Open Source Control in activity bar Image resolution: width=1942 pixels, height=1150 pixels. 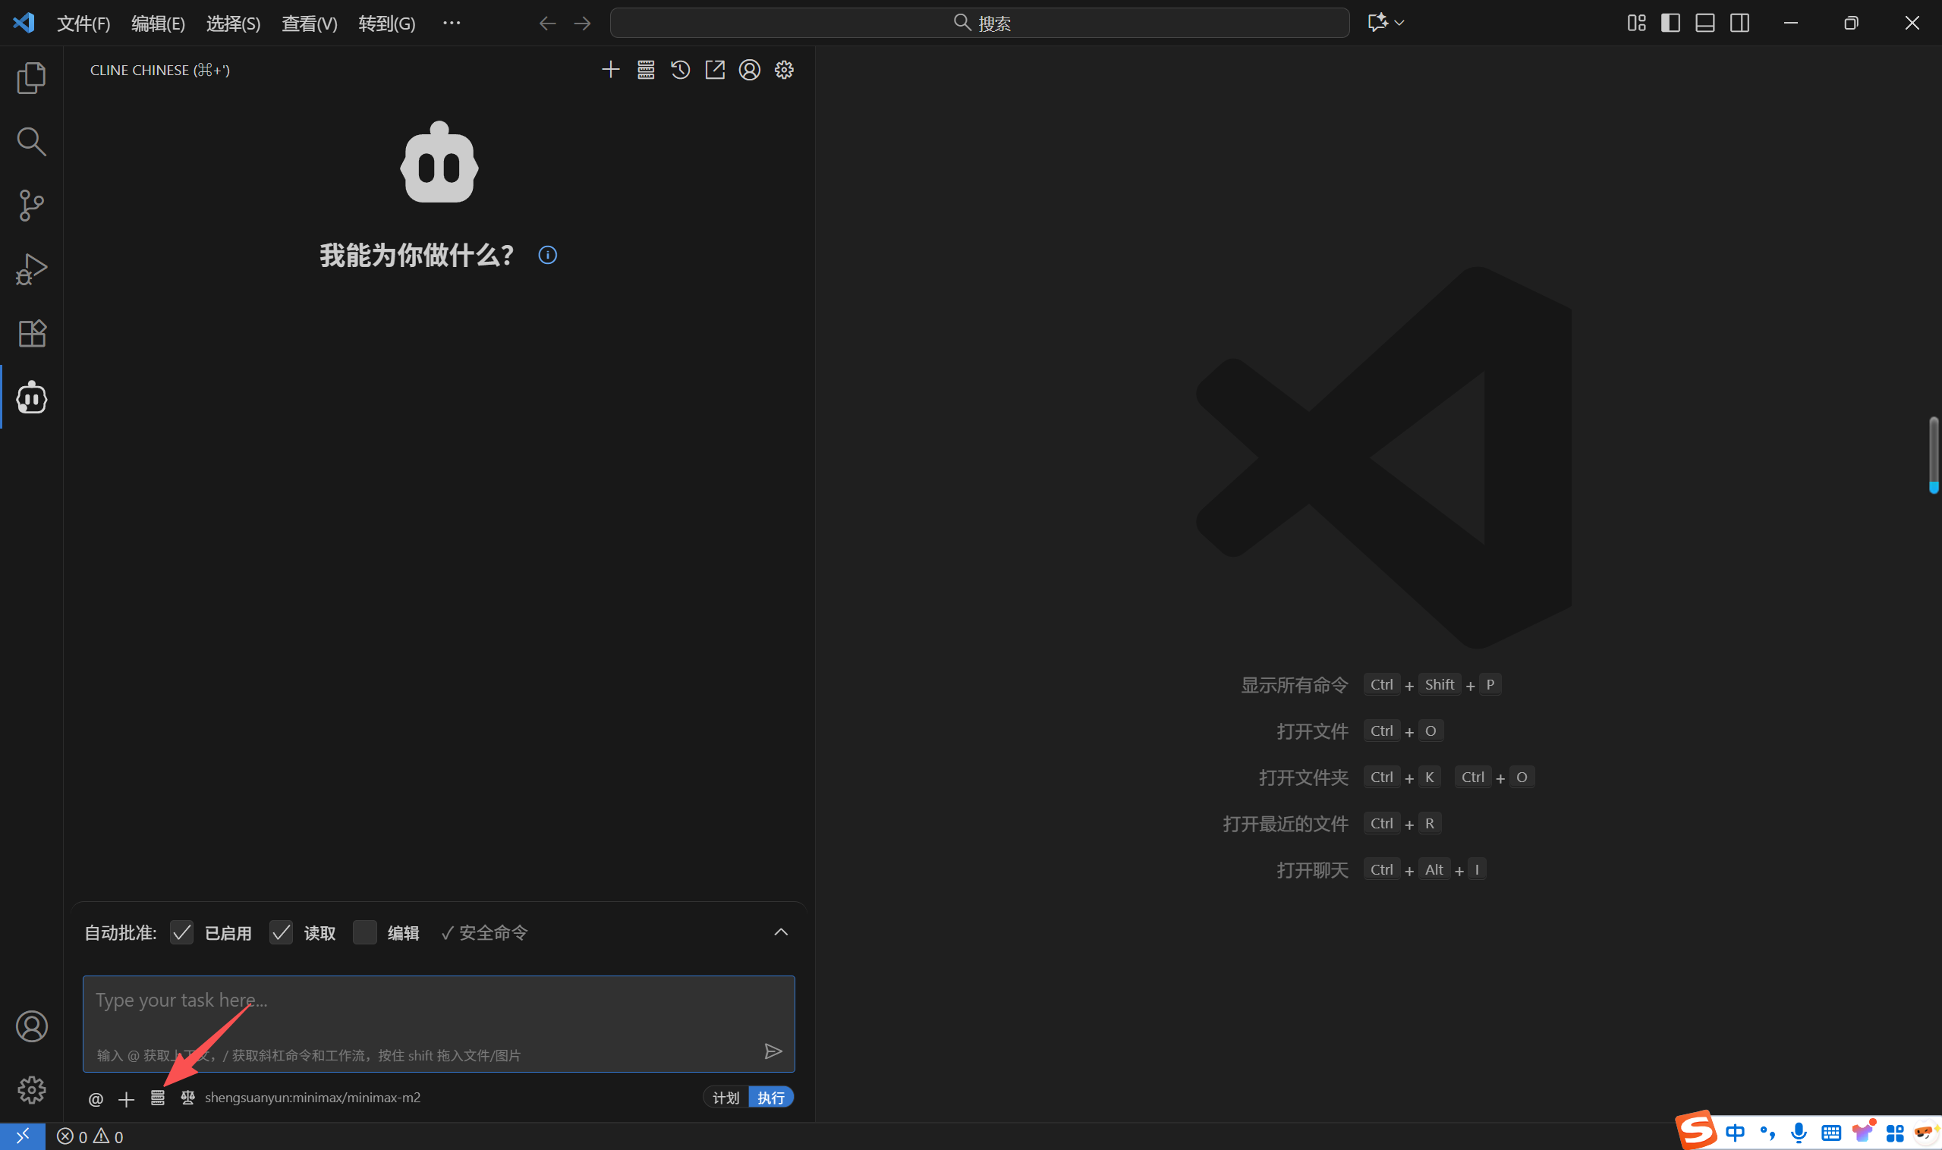coord(31,206)
